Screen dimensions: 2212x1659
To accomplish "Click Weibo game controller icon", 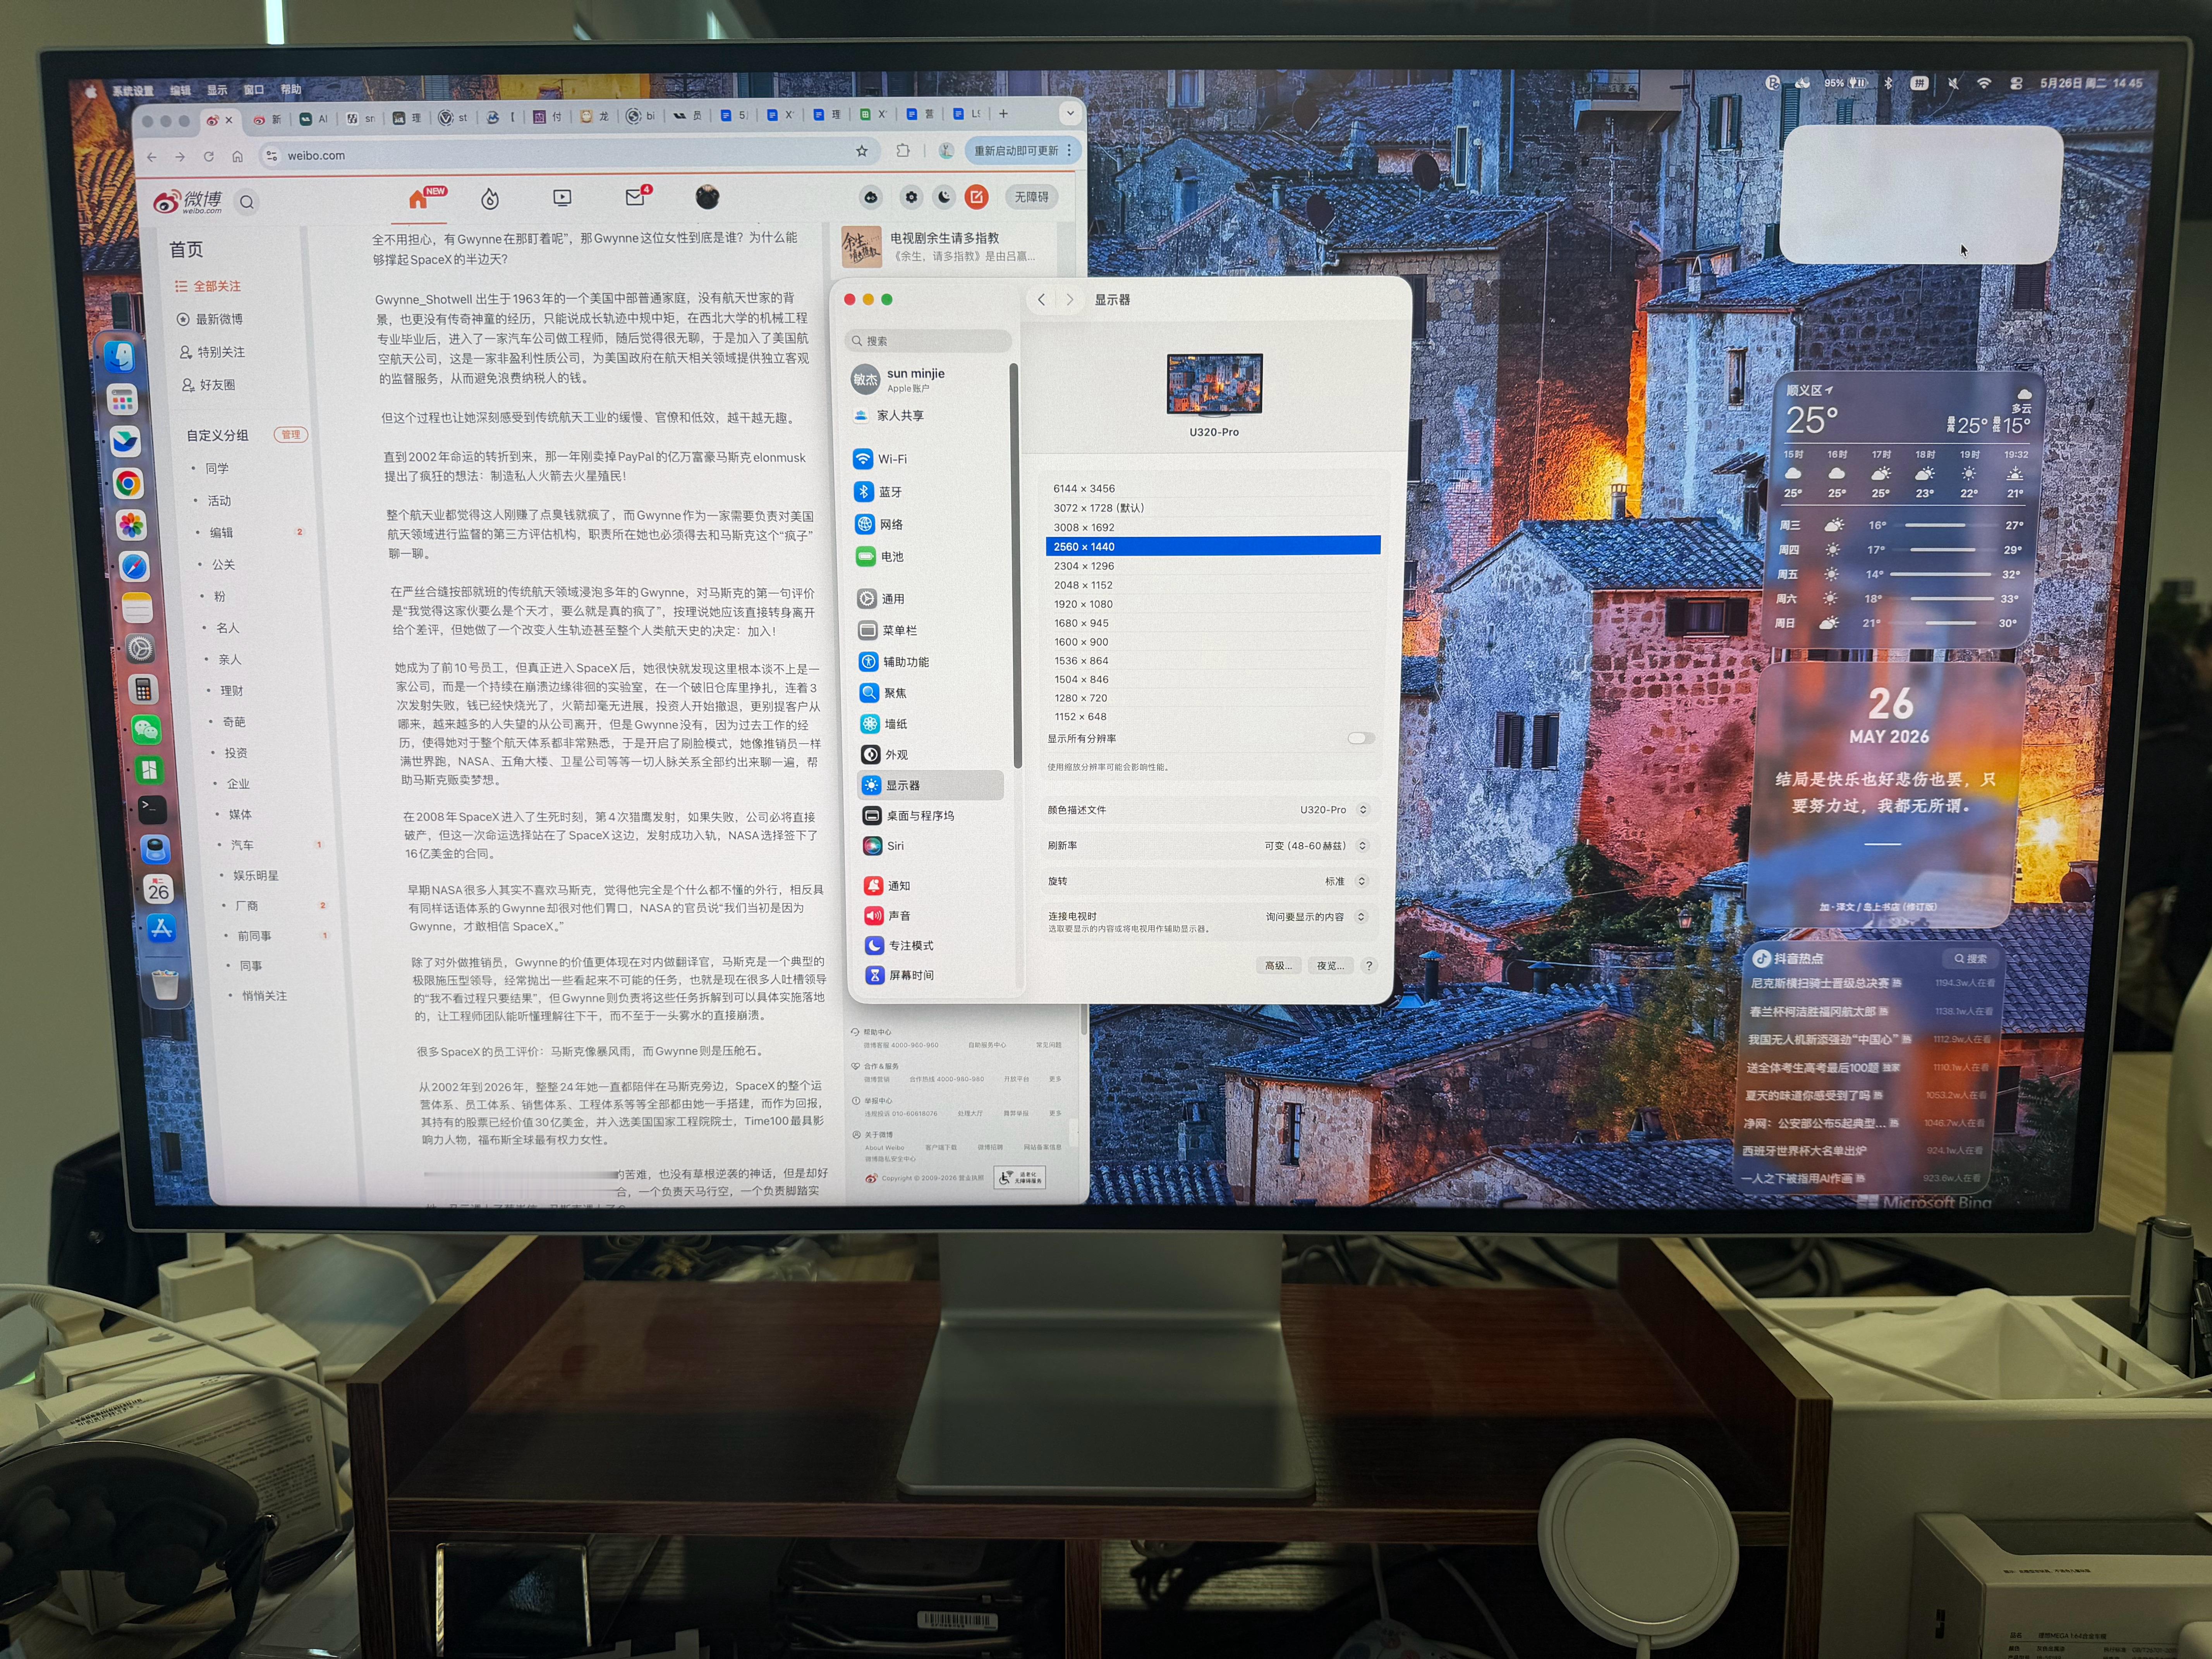I will (871, 197).
